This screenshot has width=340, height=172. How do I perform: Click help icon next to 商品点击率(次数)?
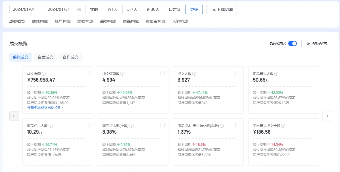[x=132, y=126]
